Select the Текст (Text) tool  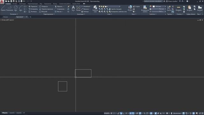click(x=73, y=8)
